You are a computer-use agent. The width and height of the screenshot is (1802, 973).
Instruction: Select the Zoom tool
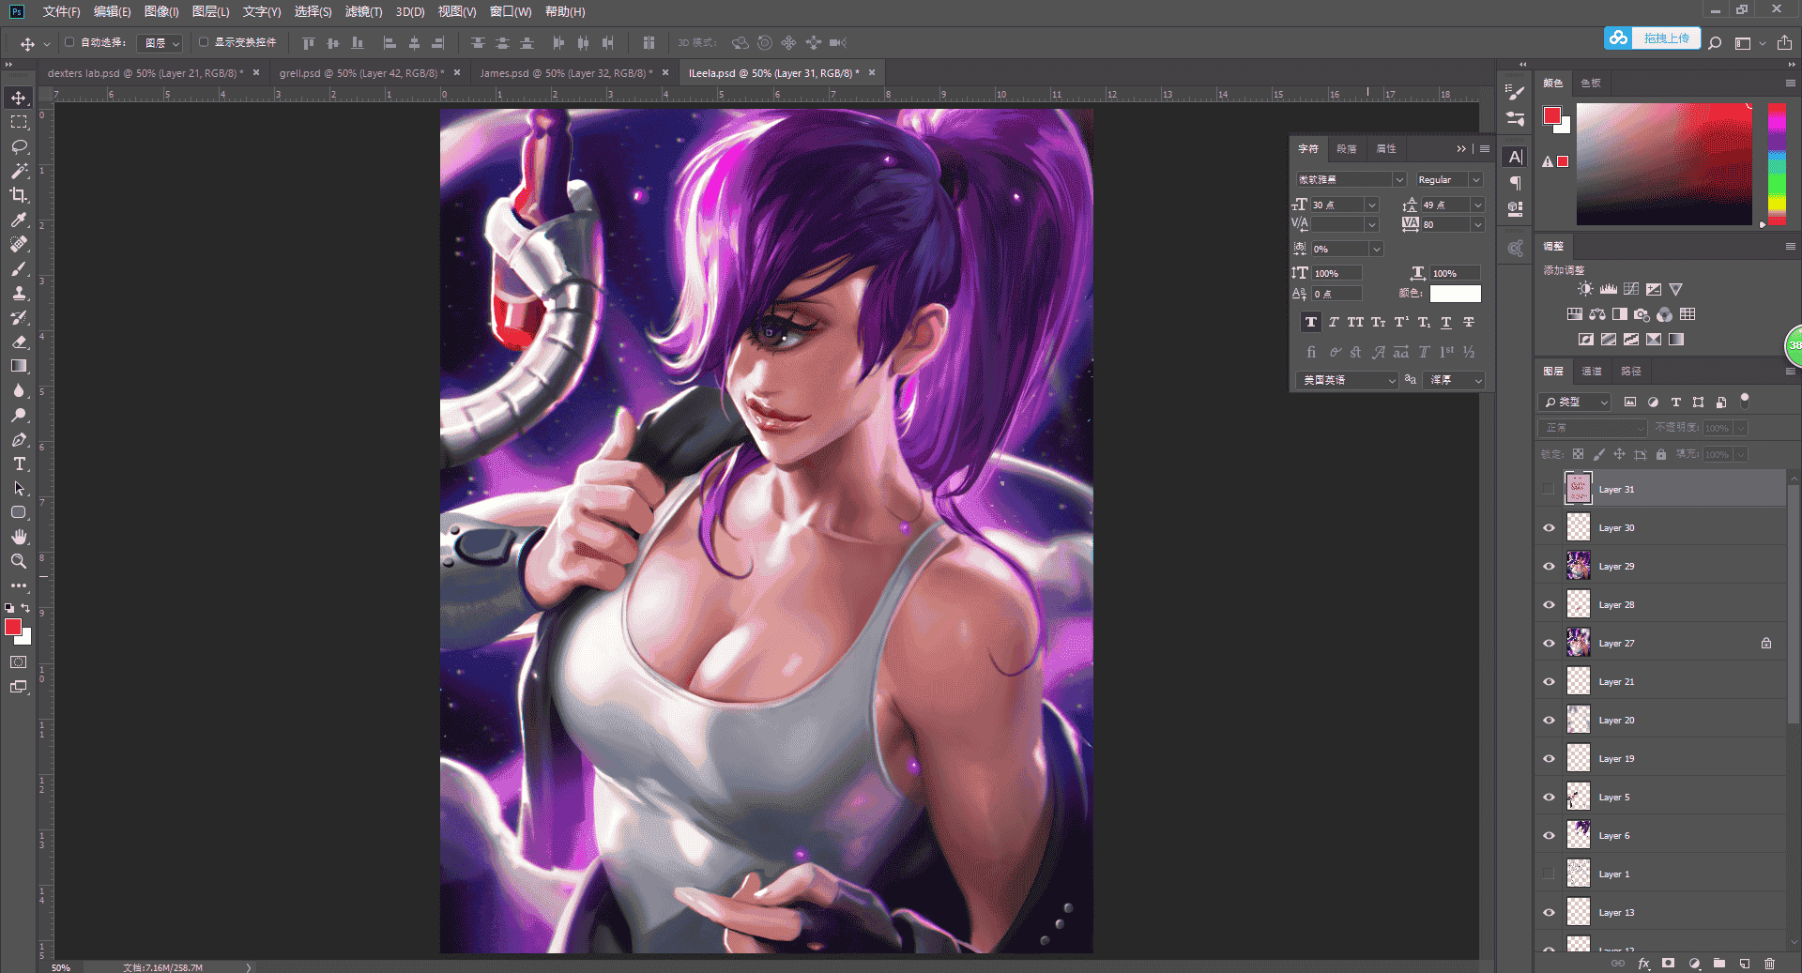[x=19, y=561]
